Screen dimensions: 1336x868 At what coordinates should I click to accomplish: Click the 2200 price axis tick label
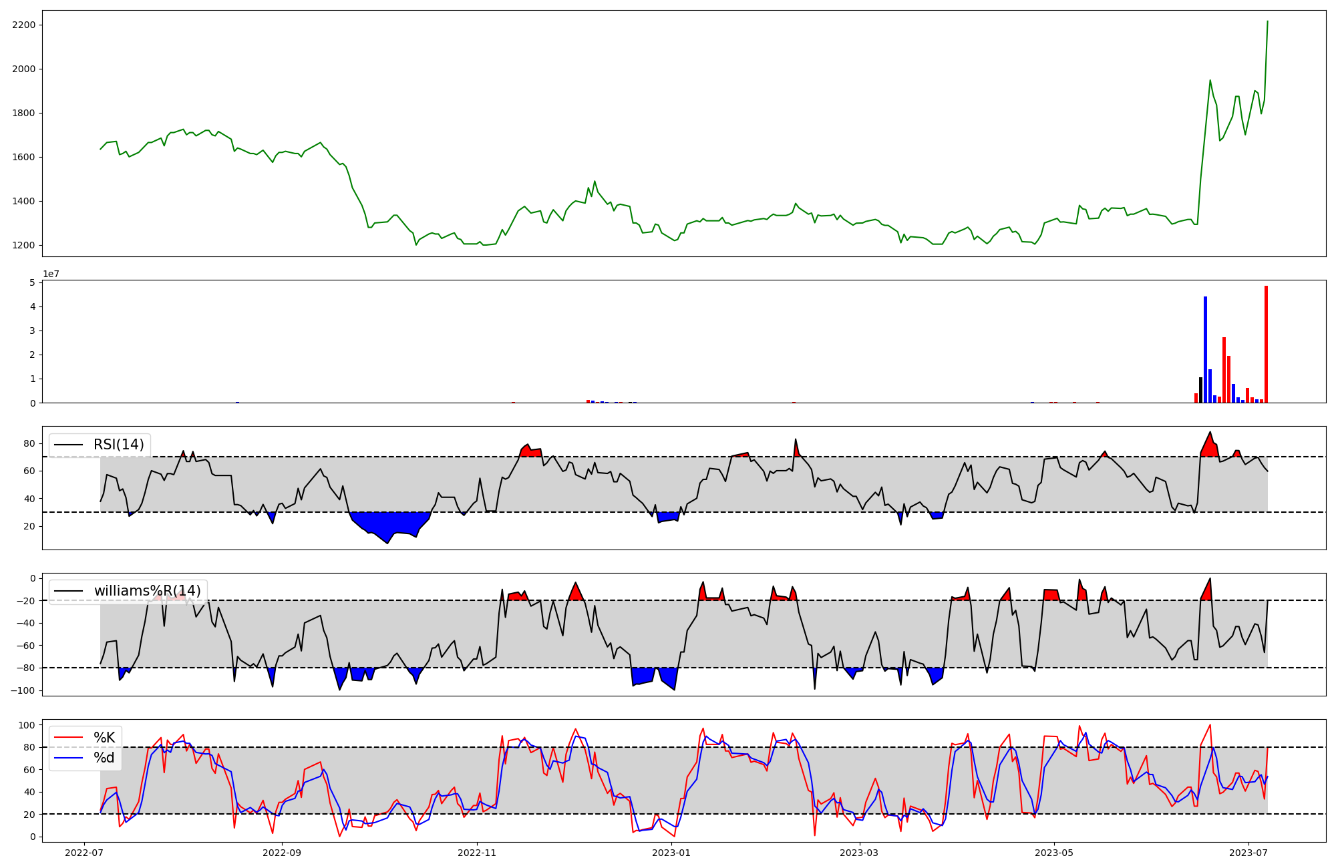pos(23,25)
